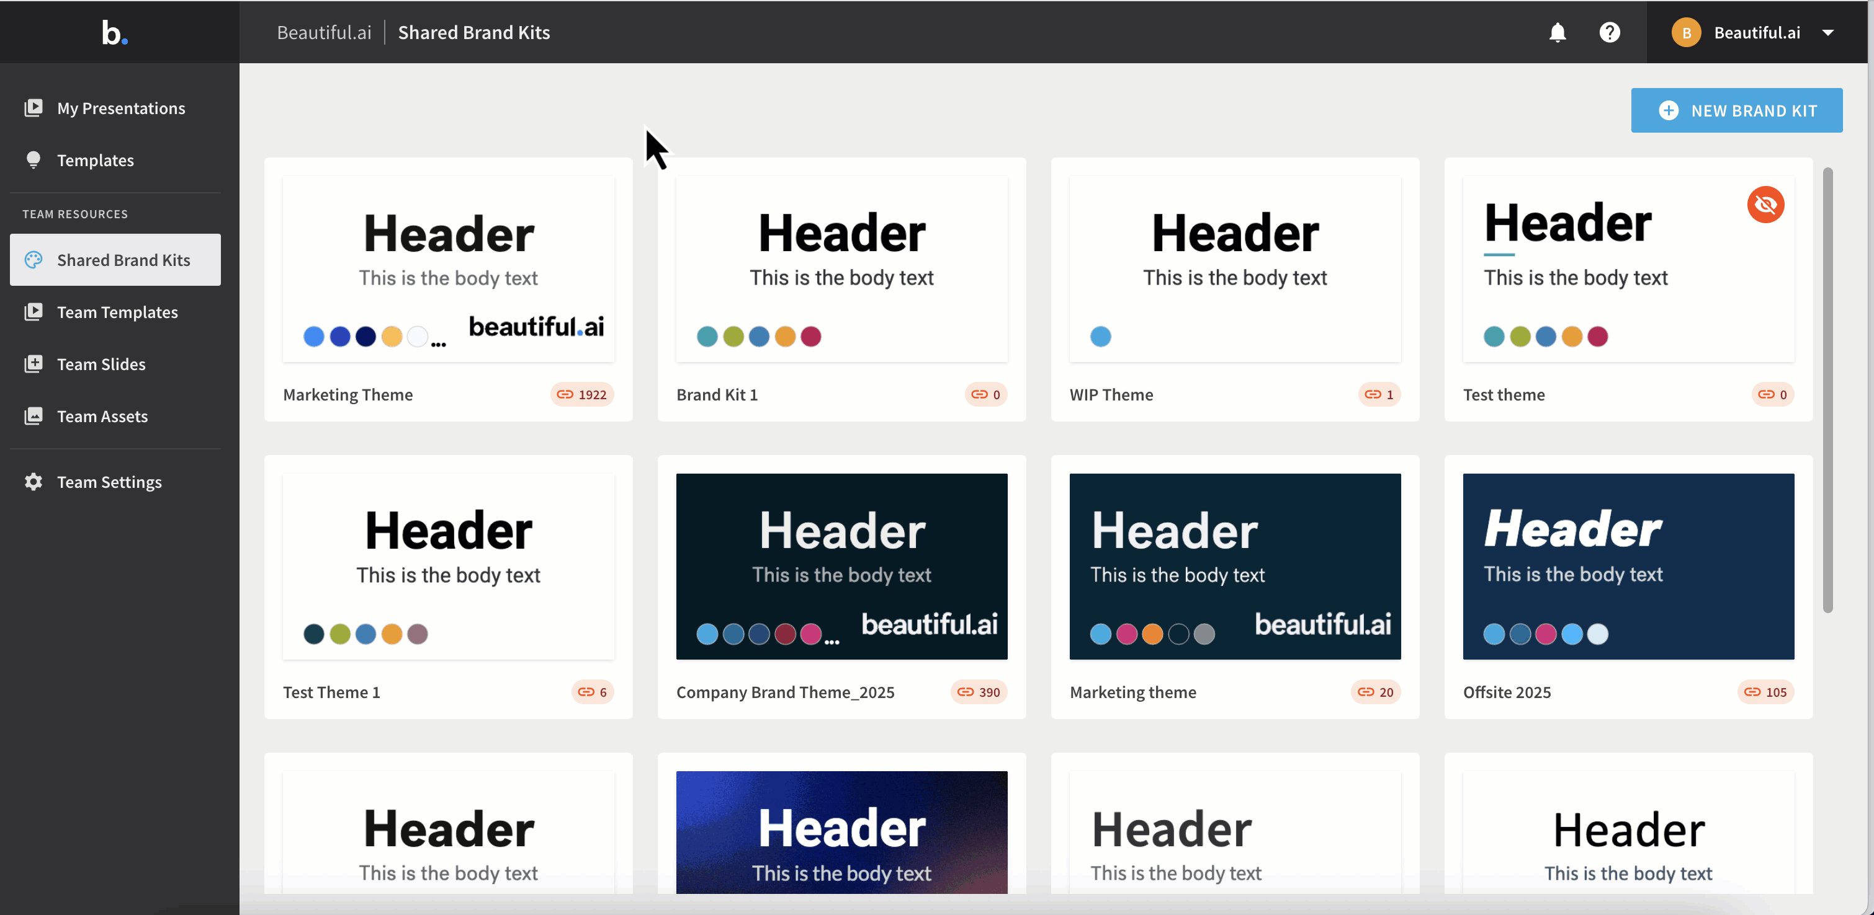Open the Brand Kit 1 preview thumbnail
The height and width of the screenshot is (915, 1874).
point(841,269)
